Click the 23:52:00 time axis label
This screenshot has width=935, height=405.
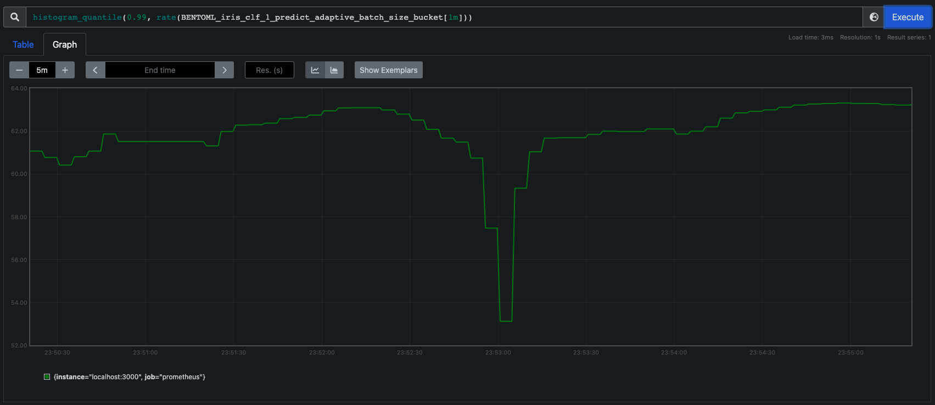(x=322, y=352)
